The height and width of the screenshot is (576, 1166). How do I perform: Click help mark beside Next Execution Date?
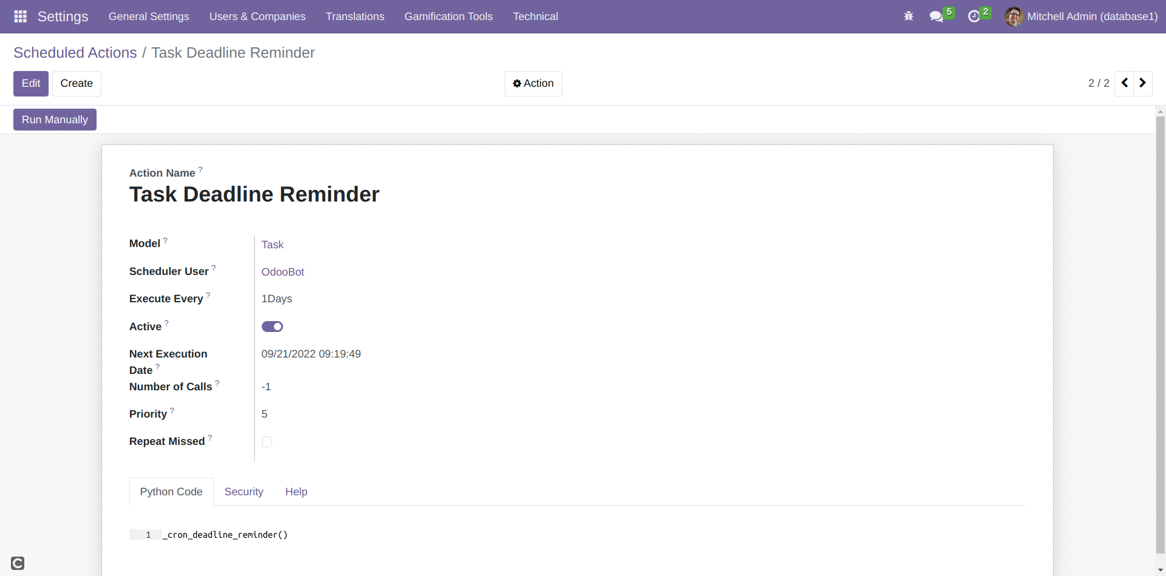[x=158, y=367]
